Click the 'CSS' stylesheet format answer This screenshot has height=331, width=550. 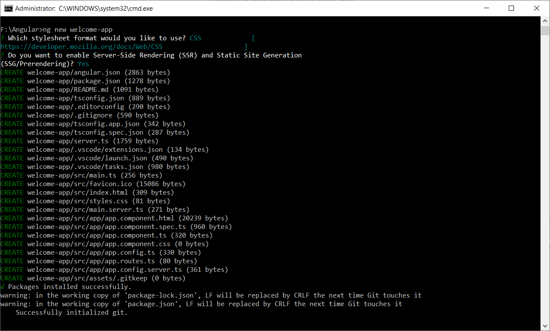[195, 38]
